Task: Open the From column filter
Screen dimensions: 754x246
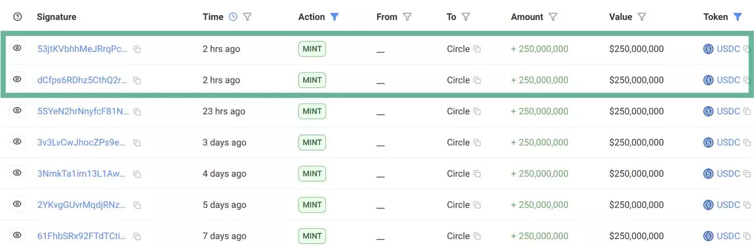Action: pyautogui.click(x=407, y=17)
